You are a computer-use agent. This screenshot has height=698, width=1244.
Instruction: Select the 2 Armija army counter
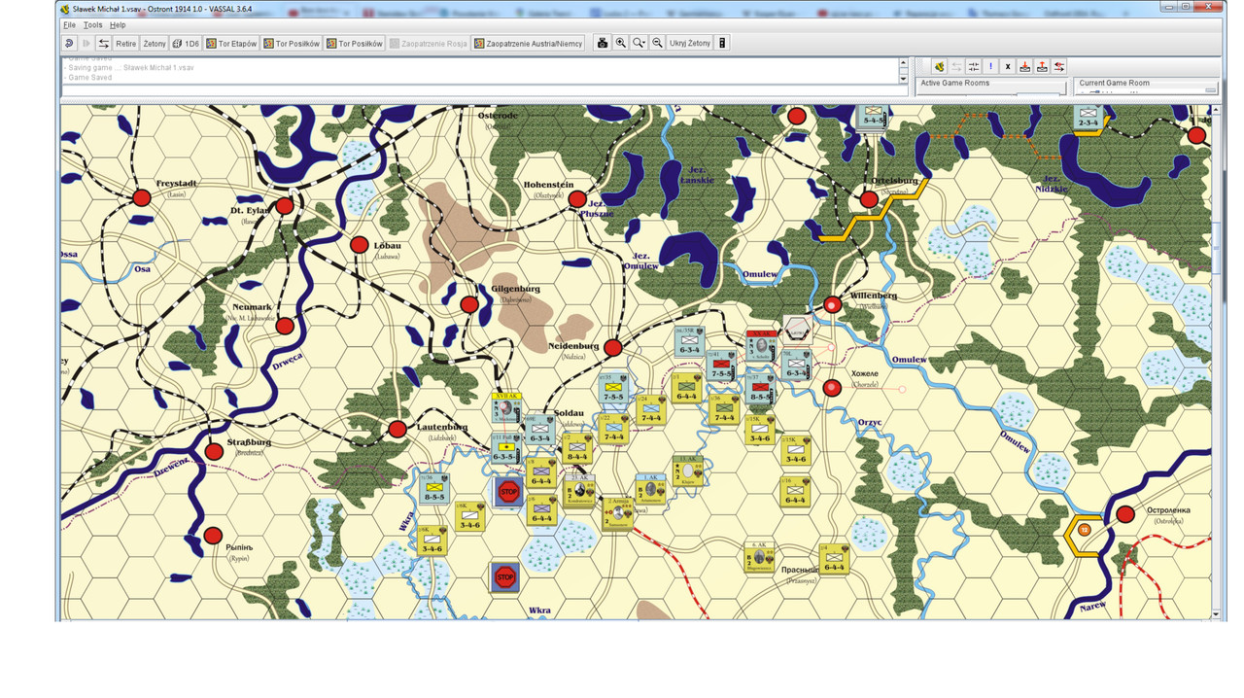pyautogui.click(x=616, y=512)
